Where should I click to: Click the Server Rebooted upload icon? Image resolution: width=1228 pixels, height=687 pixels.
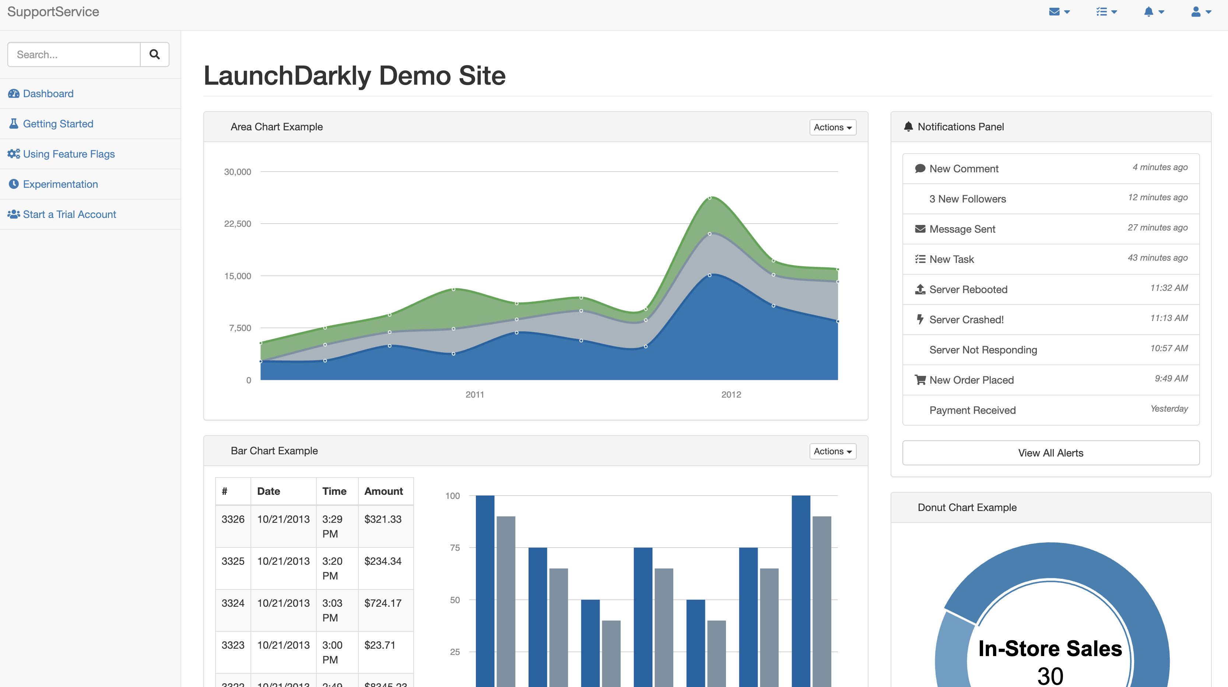[x=920, y=289]
